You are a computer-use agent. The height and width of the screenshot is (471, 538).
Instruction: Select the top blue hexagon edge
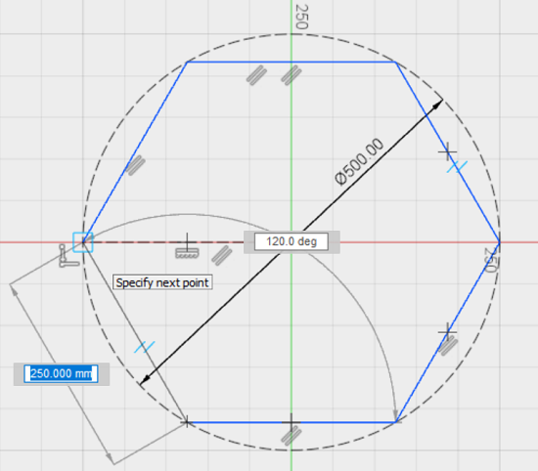pyautogui.click(x=291, y=62)
